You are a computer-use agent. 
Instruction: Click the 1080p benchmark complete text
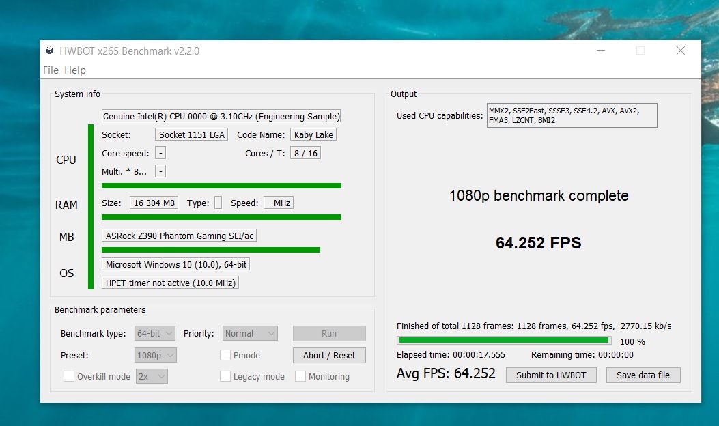click(539, 196)
